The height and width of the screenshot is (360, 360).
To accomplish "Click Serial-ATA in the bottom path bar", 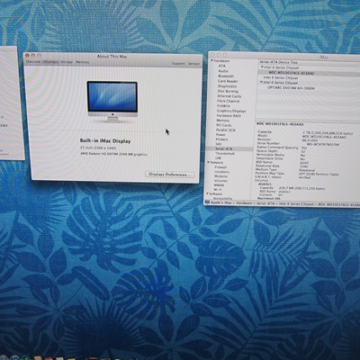I will [265, 203].
